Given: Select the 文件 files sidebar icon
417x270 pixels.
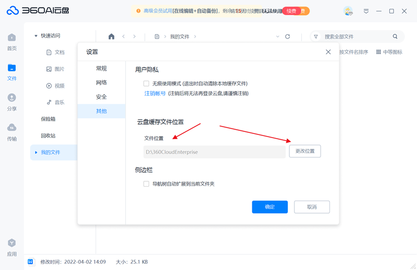Looking at the screenshot, I should tap(11, 72).
